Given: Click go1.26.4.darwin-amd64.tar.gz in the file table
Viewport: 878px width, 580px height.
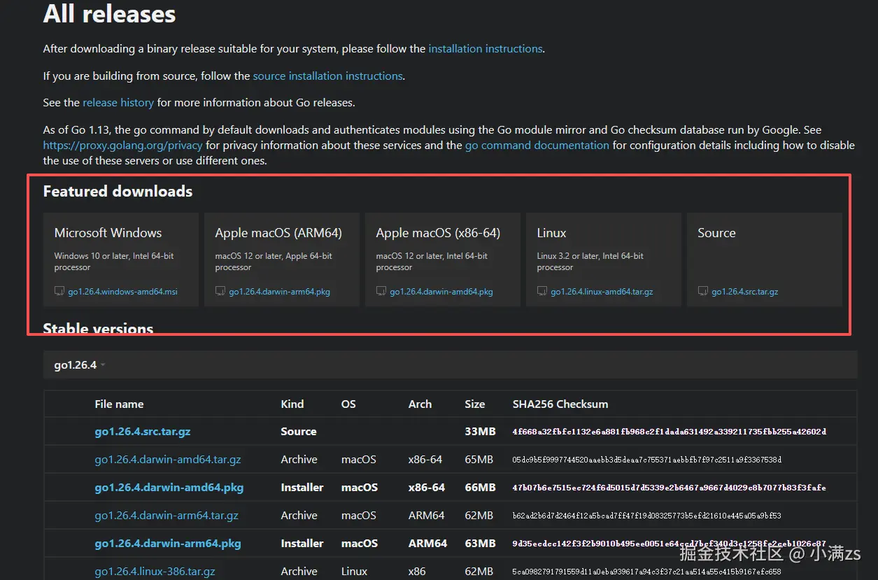Looking at the screenshot, I should (x=168, y=460).
